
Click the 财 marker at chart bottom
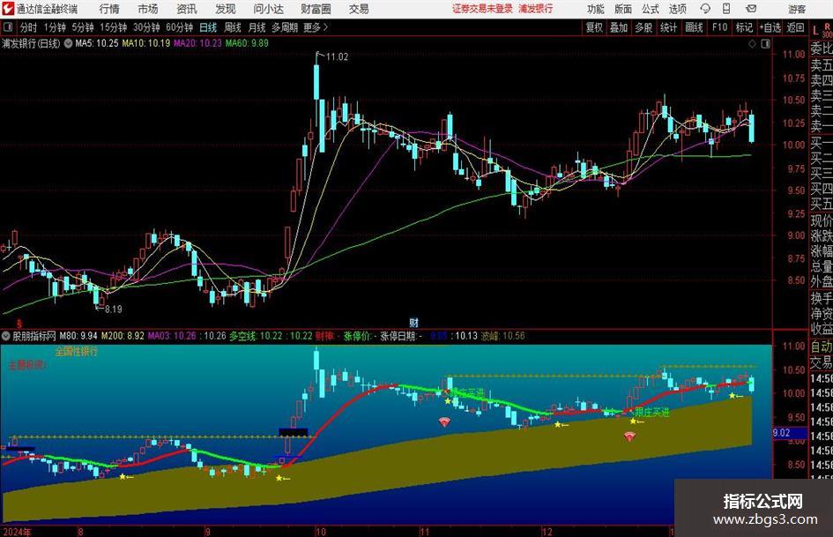point(413,322)
